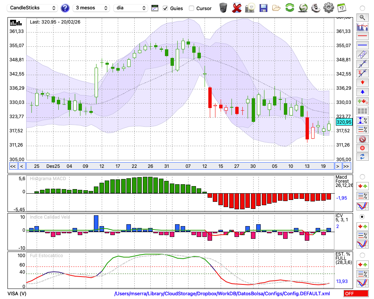Open the settings gear icon
The height and width of the screenshot is (299, 374).
pos(328,7)
